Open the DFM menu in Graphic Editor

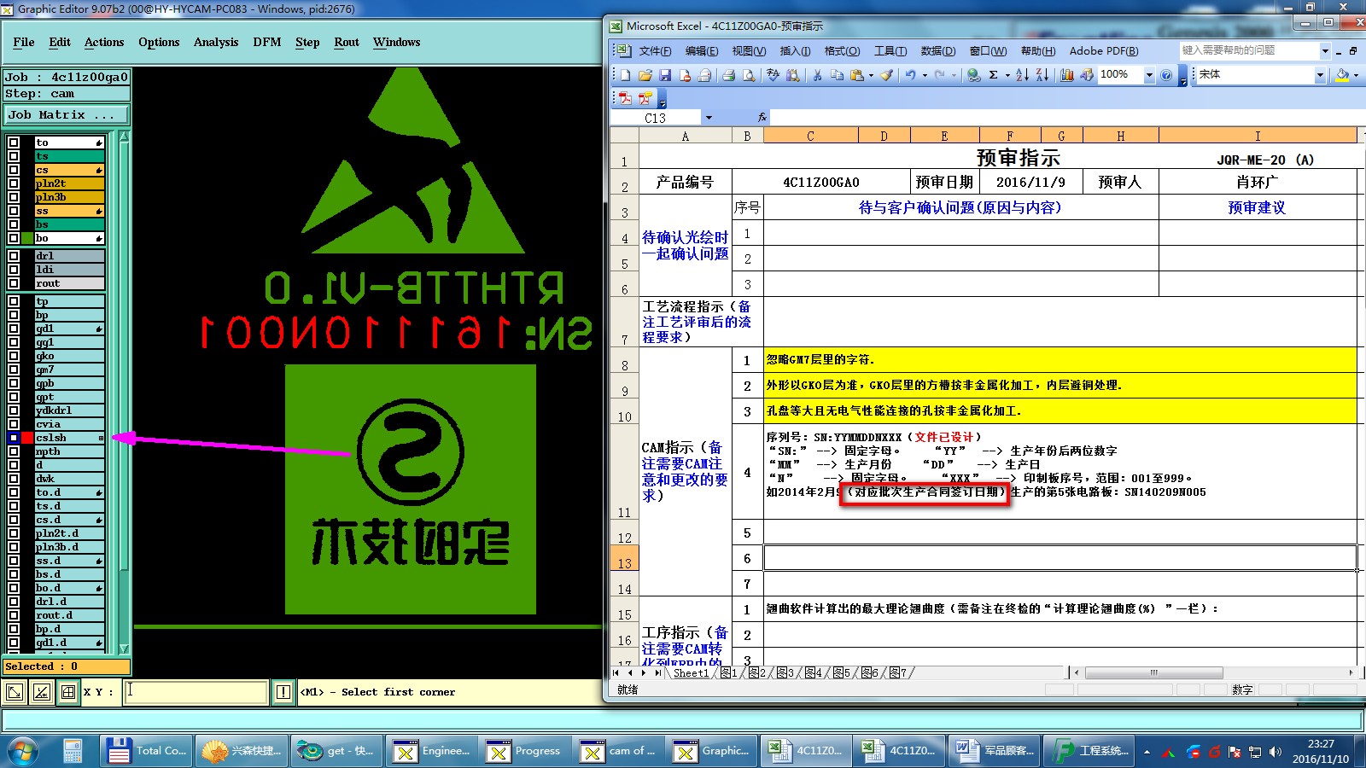coord(267,42)
